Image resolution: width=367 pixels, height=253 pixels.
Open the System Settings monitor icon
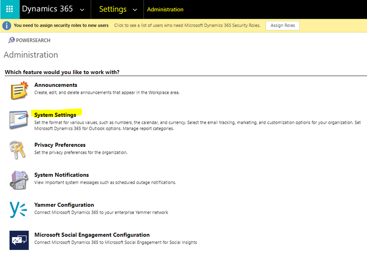pyautogui.click(x=19, y=120)
